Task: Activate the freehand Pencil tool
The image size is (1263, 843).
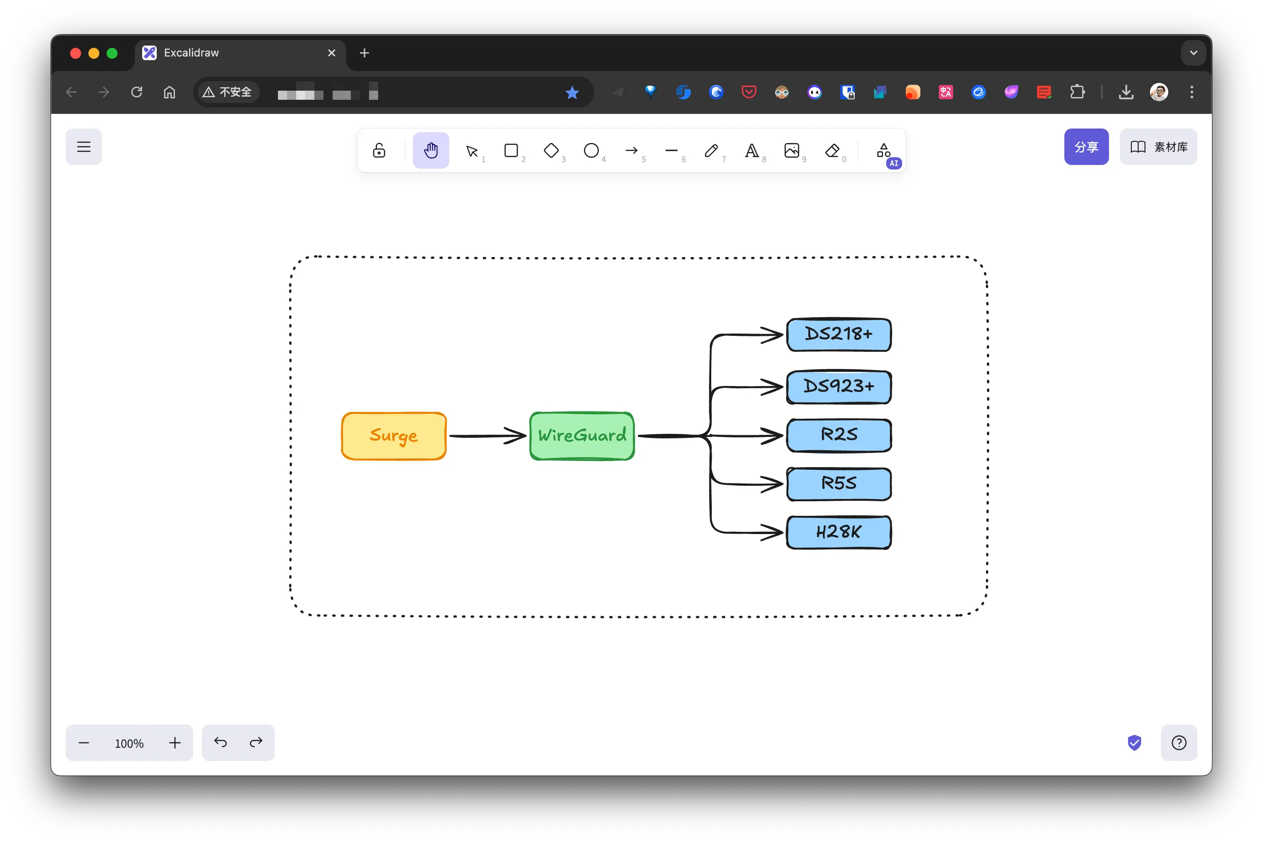Action: 711,150
